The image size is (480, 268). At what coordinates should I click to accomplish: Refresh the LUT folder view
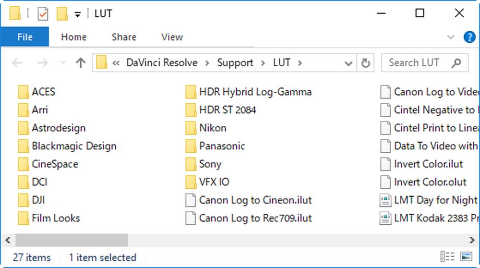365,63
